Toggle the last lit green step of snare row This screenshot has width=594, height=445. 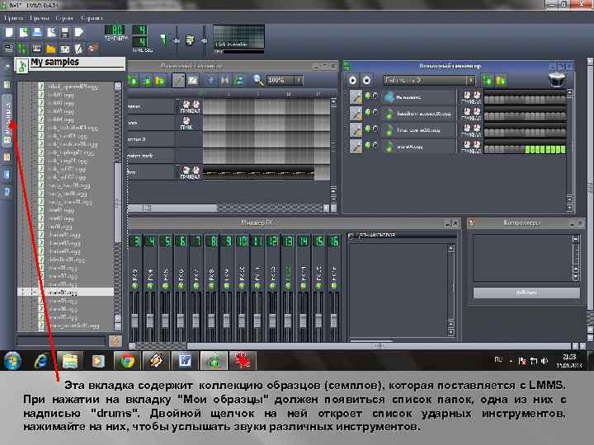click(563, 149)
